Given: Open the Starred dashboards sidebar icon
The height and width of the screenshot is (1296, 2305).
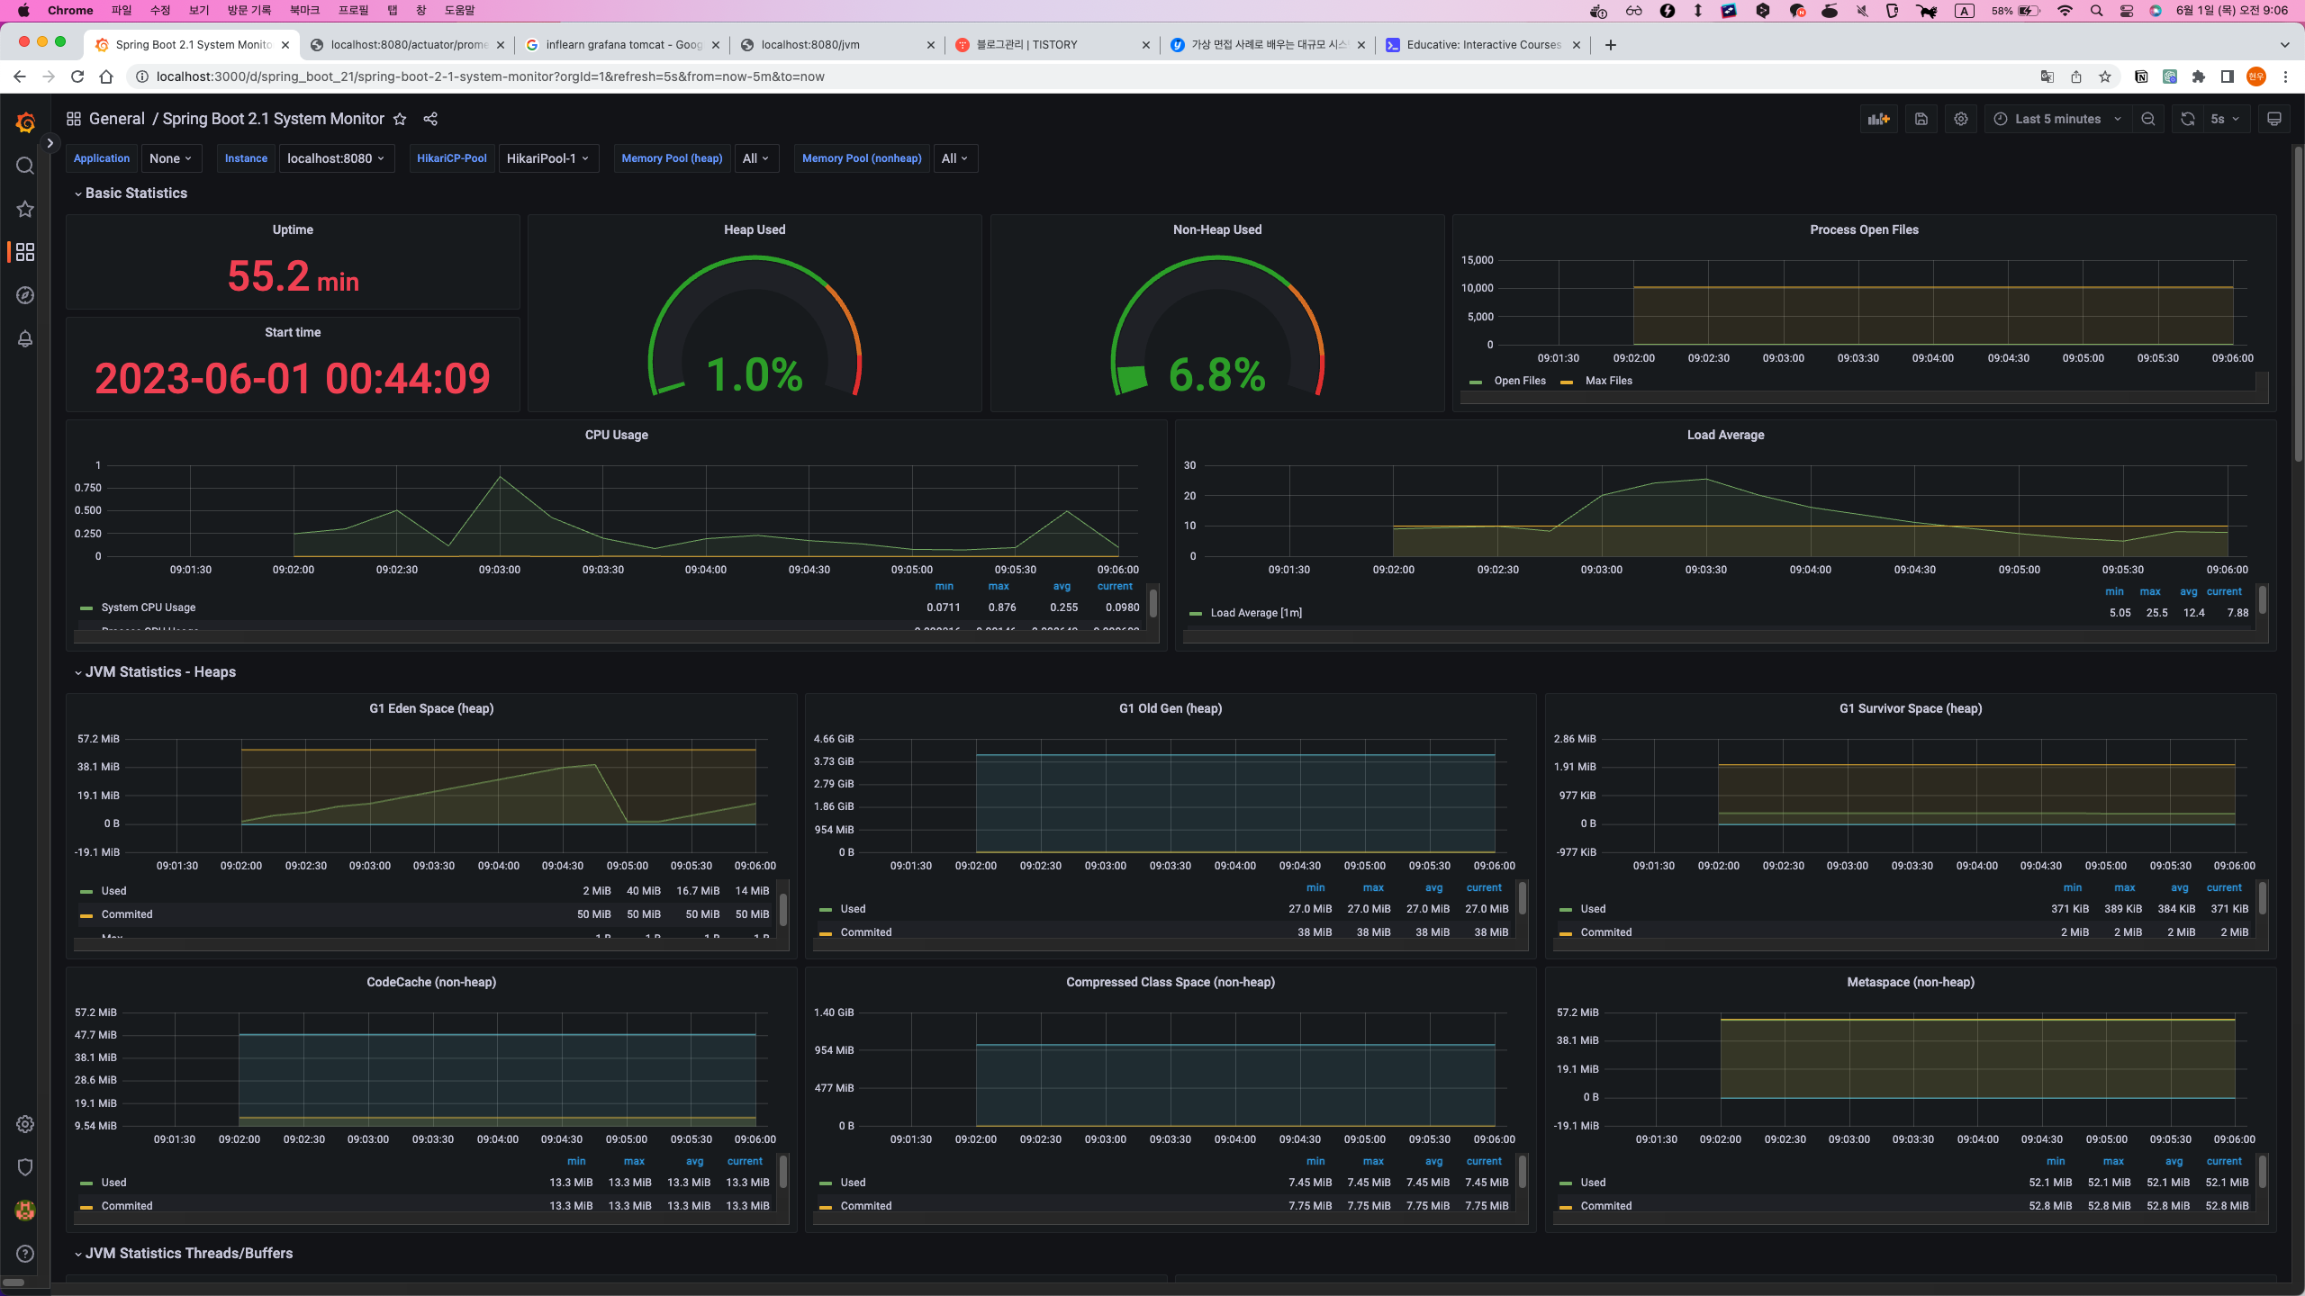Looking at the screenshot, I should pos(25,209).
